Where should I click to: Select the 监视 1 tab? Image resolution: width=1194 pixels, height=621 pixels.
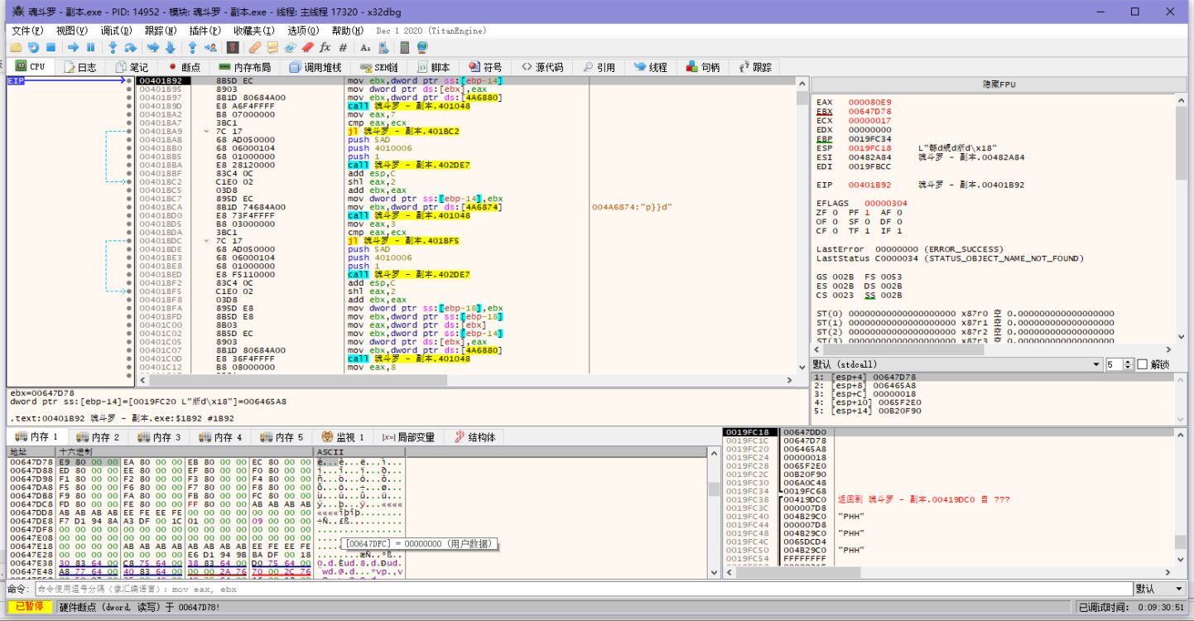pyautogui.click(x=343, y=437)
